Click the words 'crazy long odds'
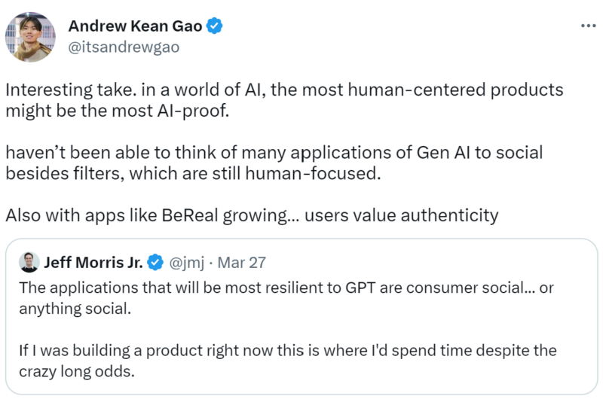Viewport: 603px width, 405px height. [77, 372]
